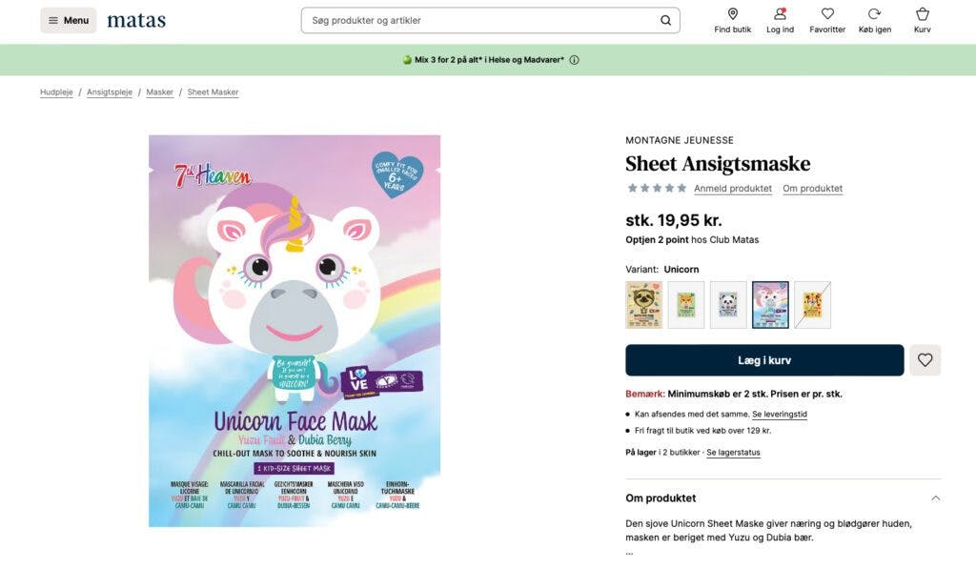Click the info icon in green banner
Image resolution: width=976 pixels, height=569 pixels.
click(x=574, y=60)
